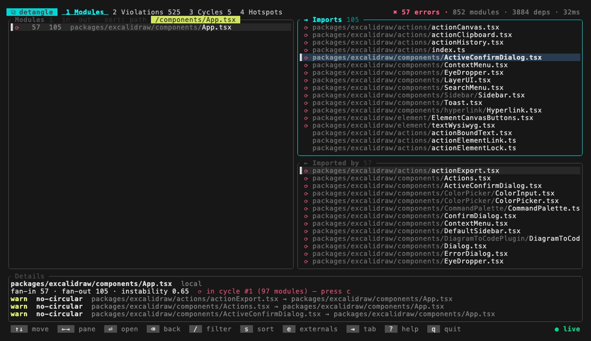Image resolution: width=591 pixels, height=341 pixels.
Task: Click the back key hint
Action: (x=153, y=329)
